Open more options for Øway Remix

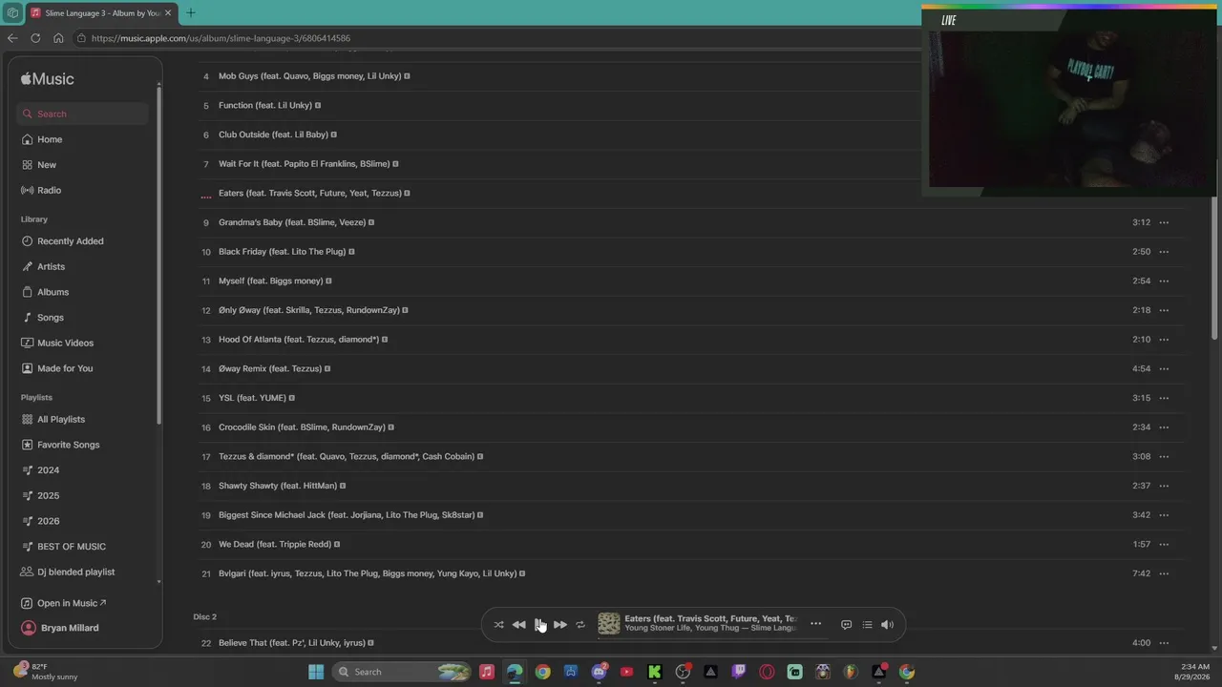coord(1164,368)
